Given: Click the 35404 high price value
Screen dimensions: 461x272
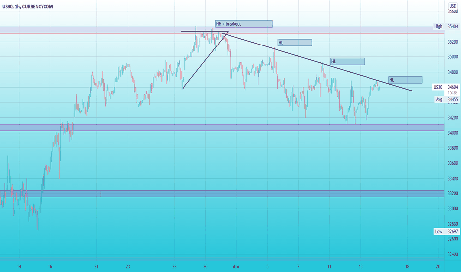Looking at the screenshot, I should point(453,27).
